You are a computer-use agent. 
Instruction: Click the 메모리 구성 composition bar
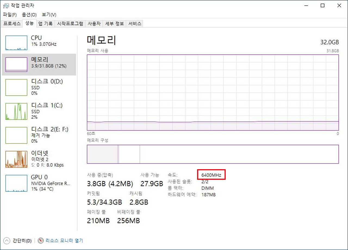click(x=213, y=154)
